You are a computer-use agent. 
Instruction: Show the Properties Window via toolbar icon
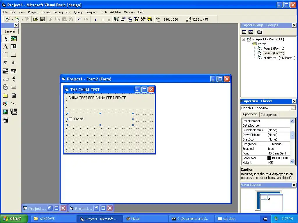(123, 19)
